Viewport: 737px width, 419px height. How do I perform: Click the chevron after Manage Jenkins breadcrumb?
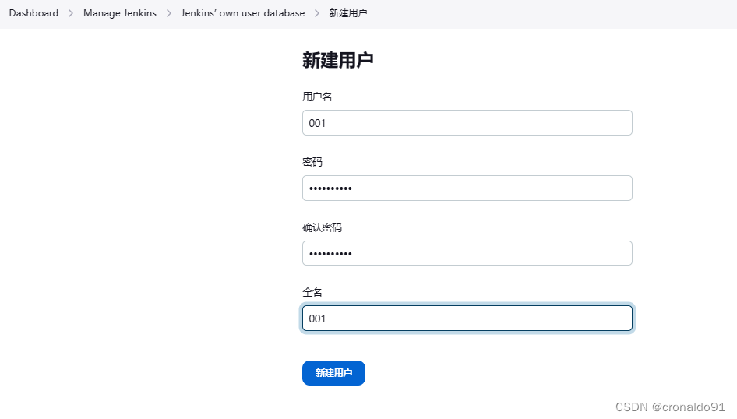[x=169, y=13]
